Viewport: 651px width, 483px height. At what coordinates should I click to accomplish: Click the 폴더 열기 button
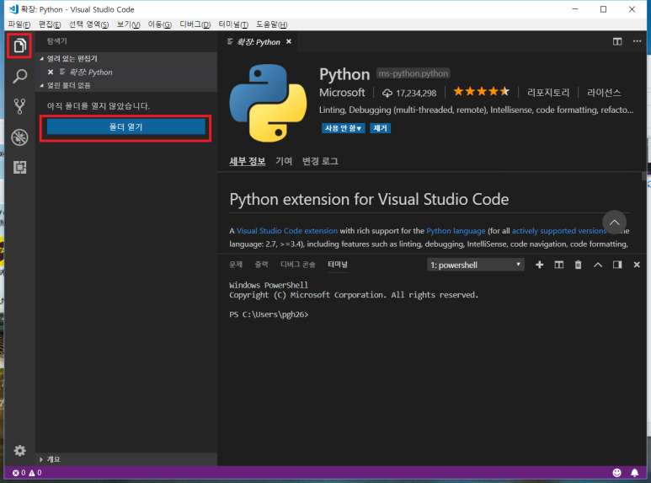125,126
